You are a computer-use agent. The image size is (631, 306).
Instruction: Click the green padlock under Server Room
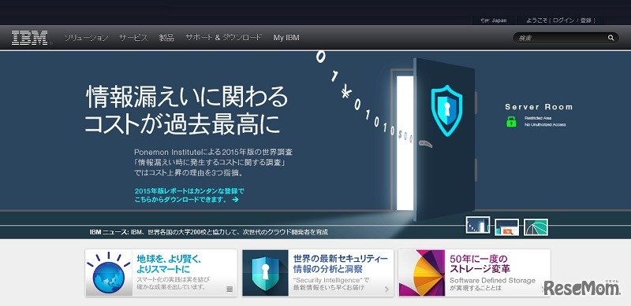tap(511, 121)
